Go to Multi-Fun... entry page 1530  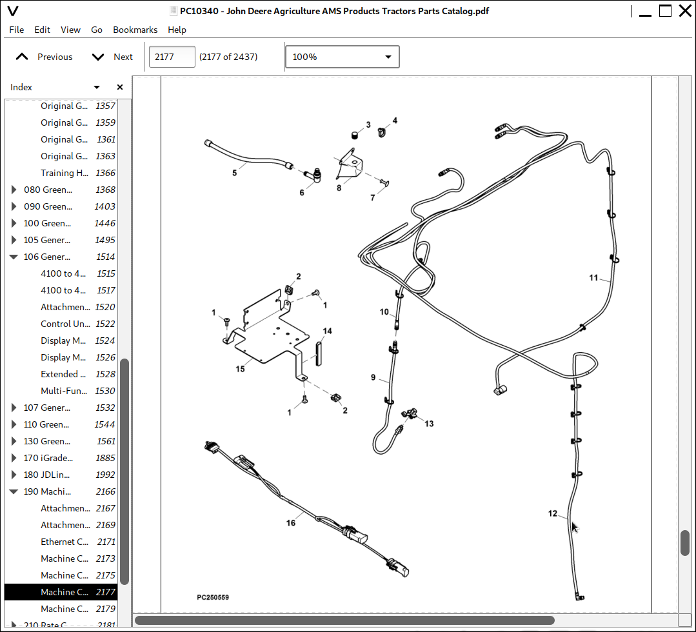pyautogui.click(x=65, y=391)
